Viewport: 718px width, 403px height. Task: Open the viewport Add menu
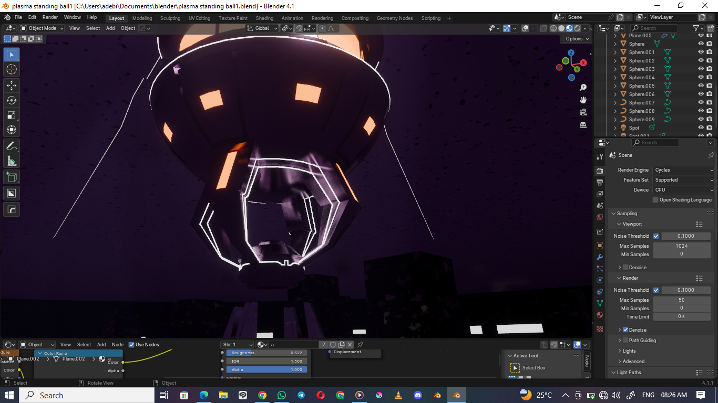click(110, 28)
